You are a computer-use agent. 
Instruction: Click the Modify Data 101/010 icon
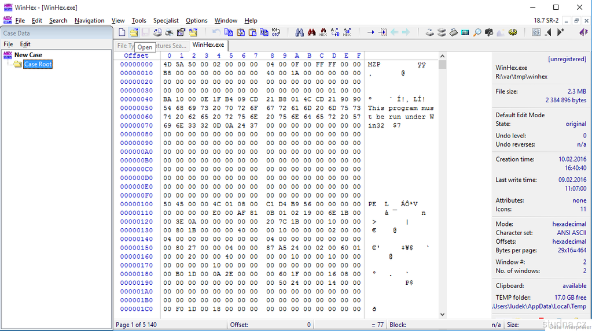coord(276,32)
